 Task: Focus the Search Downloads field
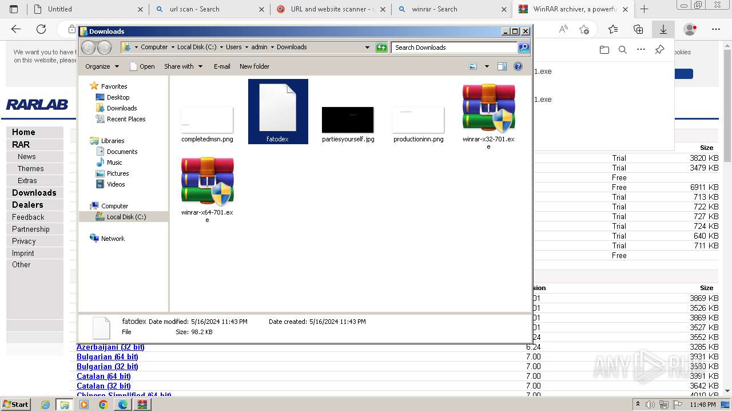coord(455,47)
